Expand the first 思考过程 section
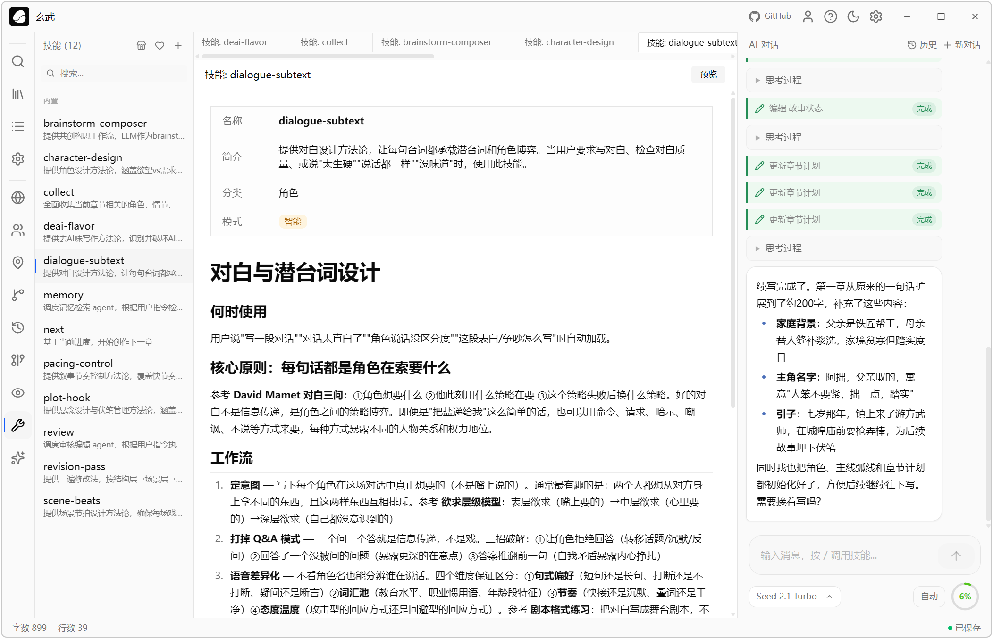The image size is (993, 638). 844,80
